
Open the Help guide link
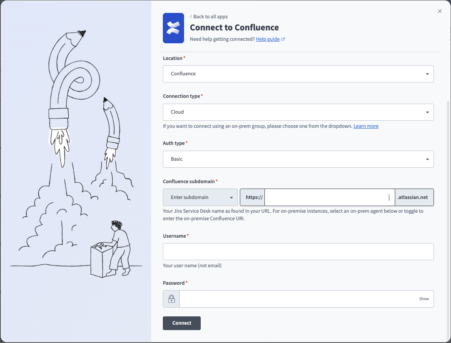coord(267,39)
